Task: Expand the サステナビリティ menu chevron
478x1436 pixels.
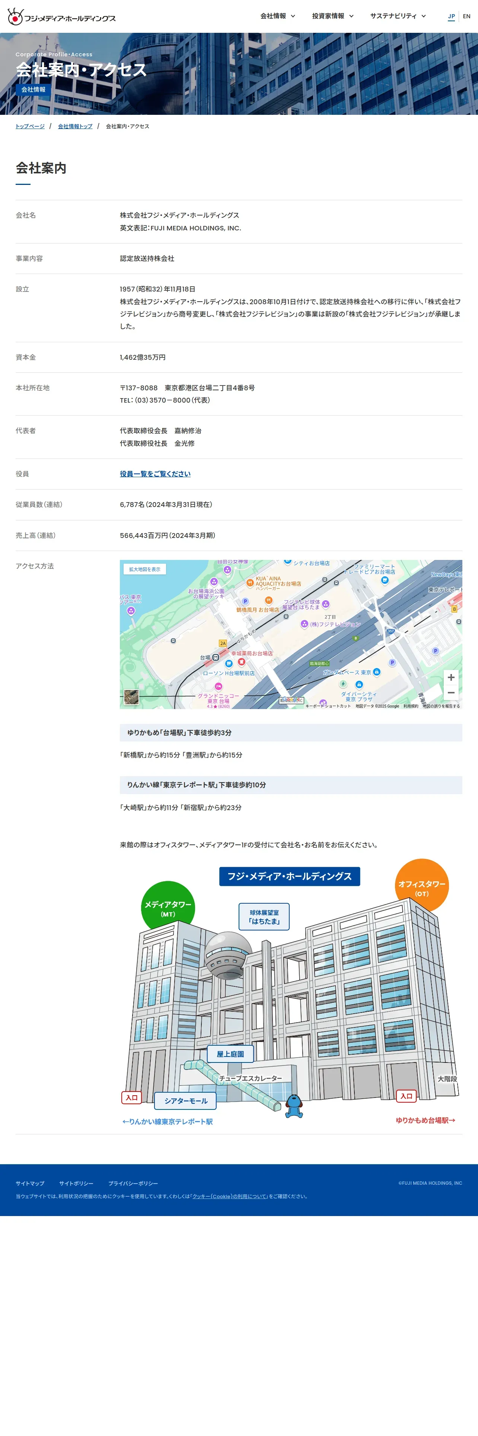Action: pos(424,16)
